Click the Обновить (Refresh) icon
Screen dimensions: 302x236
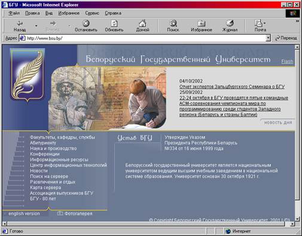tap(114, 23)
